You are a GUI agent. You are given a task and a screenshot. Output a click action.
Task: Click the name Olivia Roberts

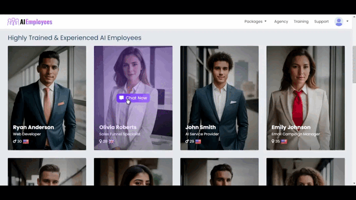pos(118,127)
